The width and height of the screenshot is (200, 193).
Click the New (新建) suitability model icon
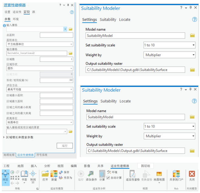(54, 174)
